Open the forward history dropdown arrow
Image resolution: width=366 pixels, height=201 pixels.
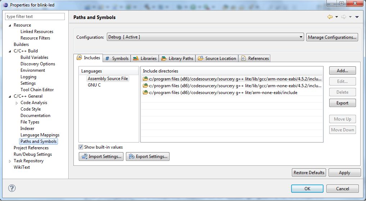coord(350,17)
